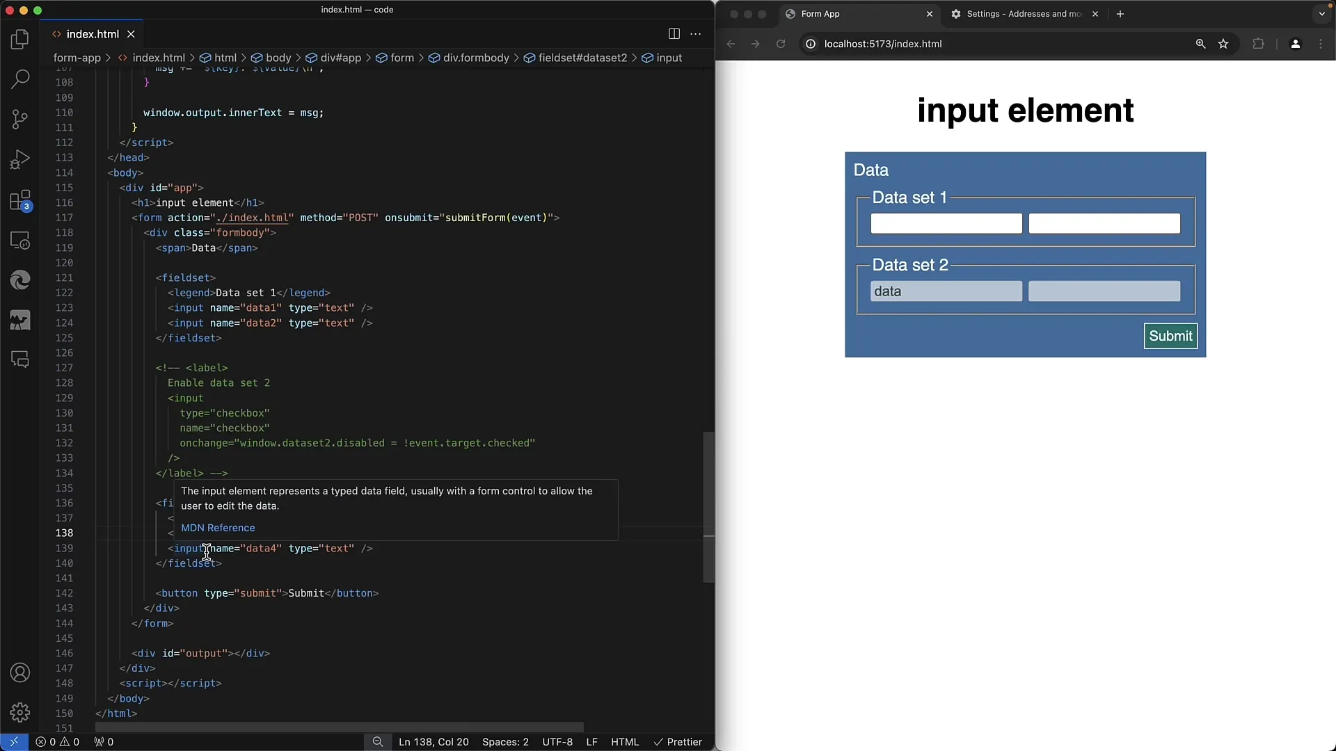Viewport: 1336px width, 751px height.
Task: Click the ports forwarded status item
Action: point(104,742)
